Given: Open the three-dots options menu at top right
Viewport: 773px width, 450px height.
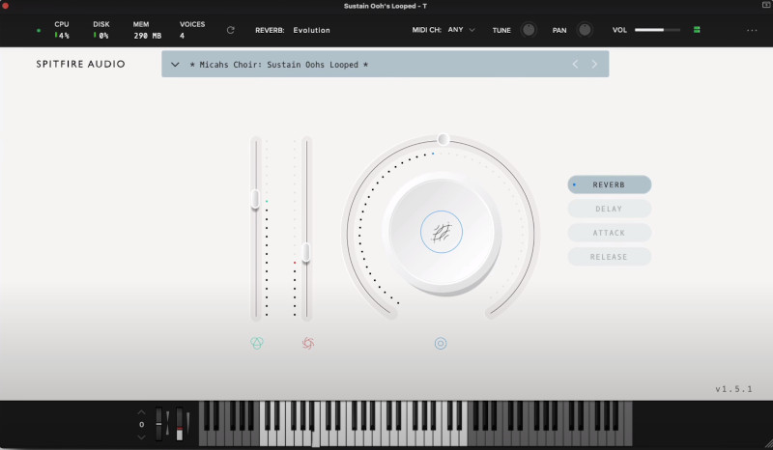Looking at the screenshot, I should (752, 31).
